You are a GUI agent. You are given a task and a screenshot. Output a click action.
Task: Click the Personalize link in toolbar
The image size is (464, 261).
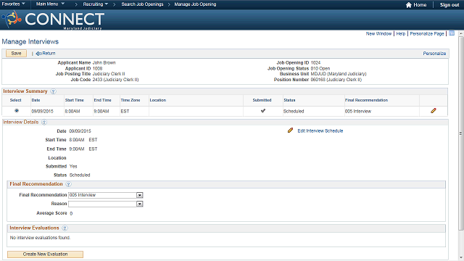click(434, 54)
